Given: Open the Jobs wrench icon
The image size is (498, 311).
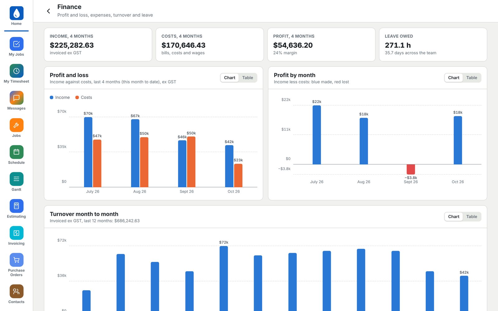Looking at the screenshot, I should (x=16, y=125).
